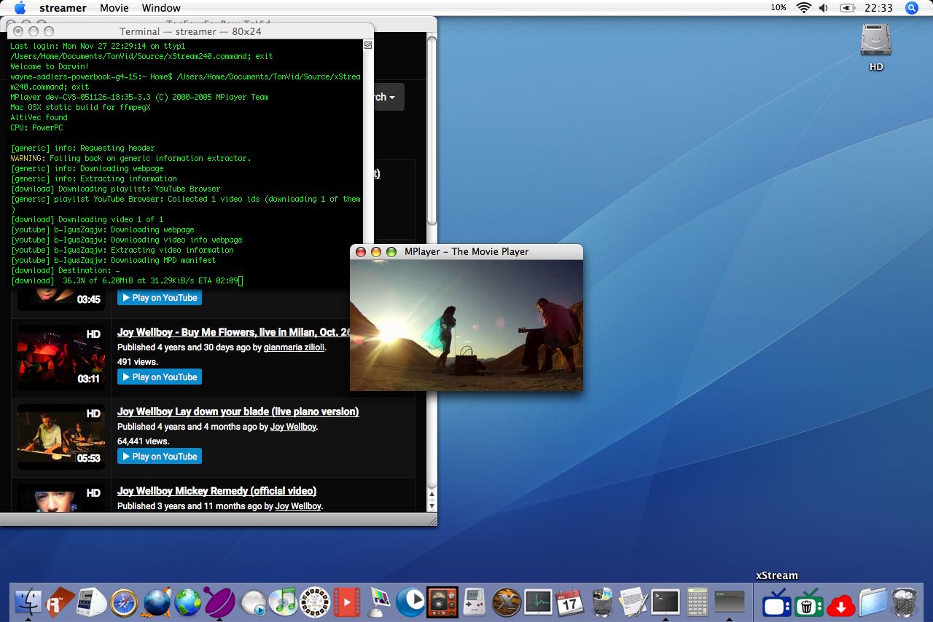Viewport: 933px width, 622px height.
Task: Open 'Joy Wellboy Mickey Remedy (official video)' link
Action: (x=216, y=491)
